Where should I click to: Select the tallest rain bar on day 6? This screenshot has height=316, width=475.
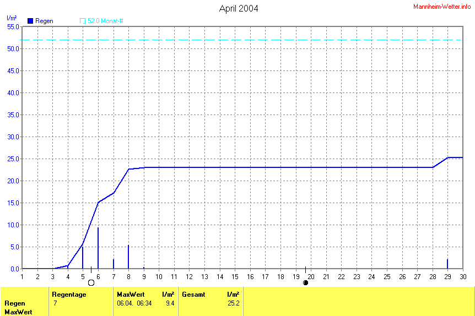tap(98, 248)
